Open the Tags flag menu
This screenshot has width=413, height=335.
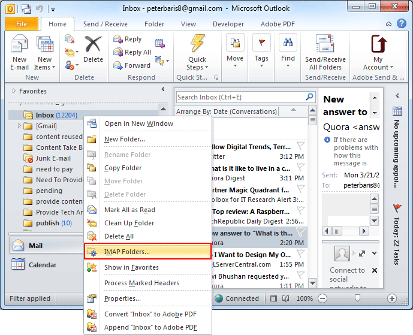(261, 50)
